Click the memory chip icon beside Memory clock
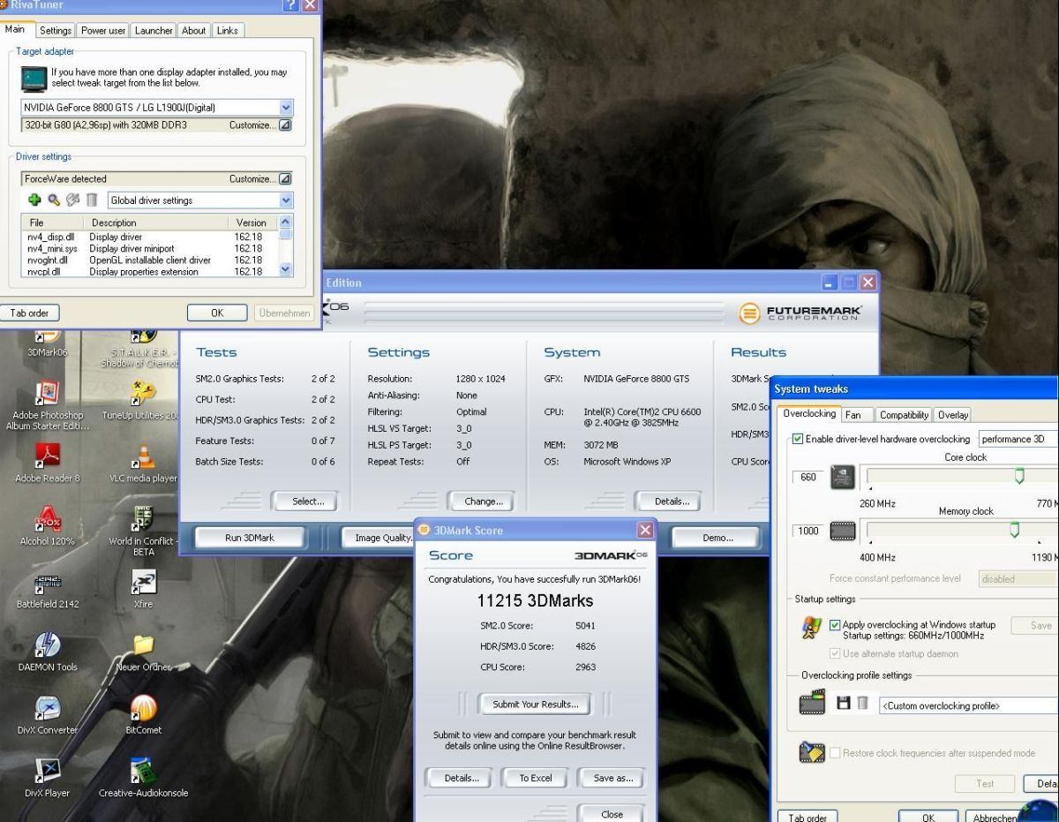This screenshot has height=822, width=1059. coord(843,532)
